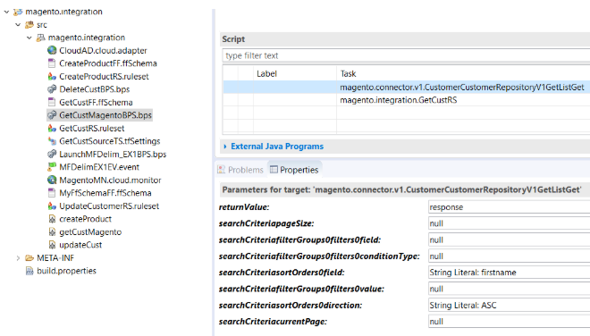Click the MagentoMN.cloud.monitor icon
Image resolution: width=590 pixels, height=336 pixels.
pos(52,181)
